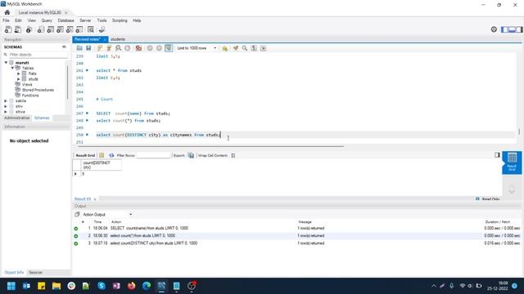
Task: Toggle Wrap Cell Content button
Action: pyautogui.click(x=233, y=155)
